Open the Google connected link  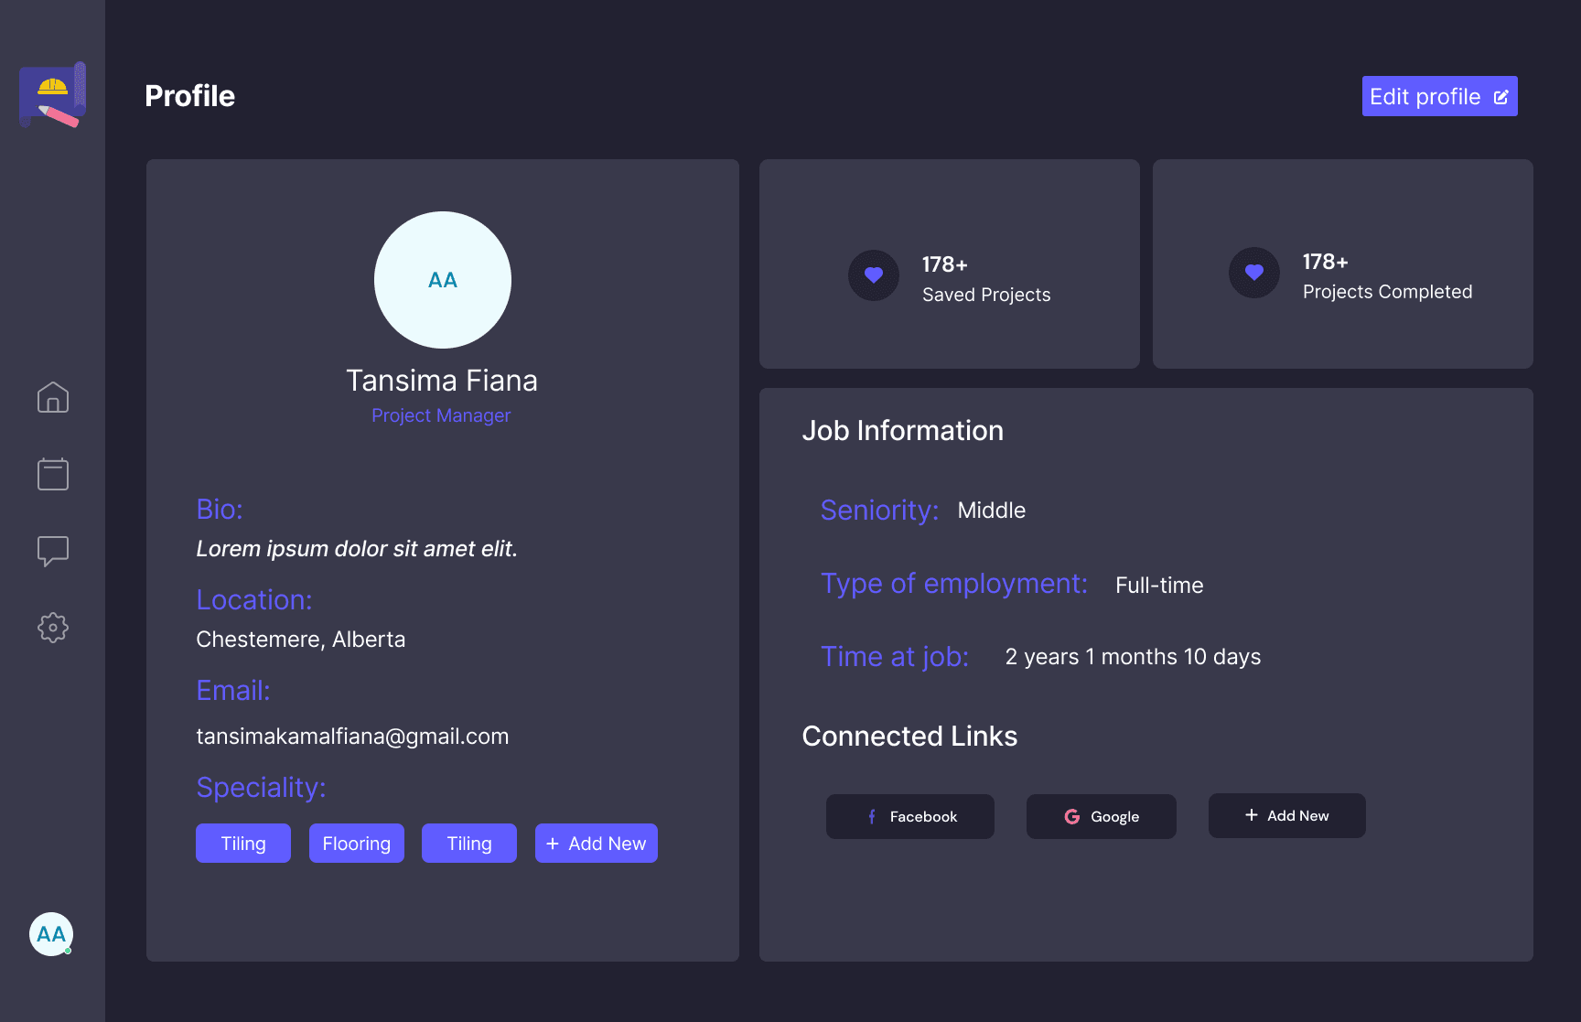click(1102, 816)
